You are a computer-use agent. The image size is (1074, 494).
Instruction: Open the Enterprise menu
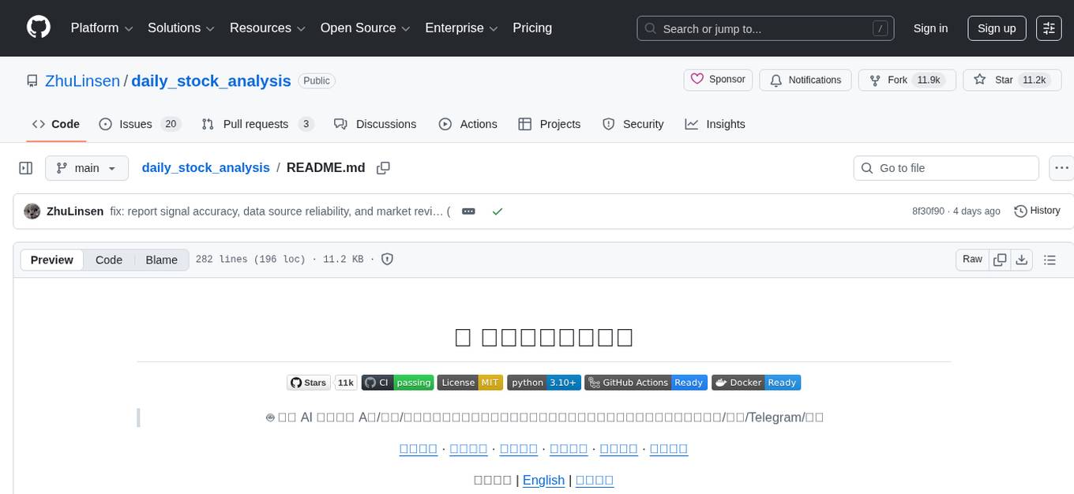click(x=461, y=28)
